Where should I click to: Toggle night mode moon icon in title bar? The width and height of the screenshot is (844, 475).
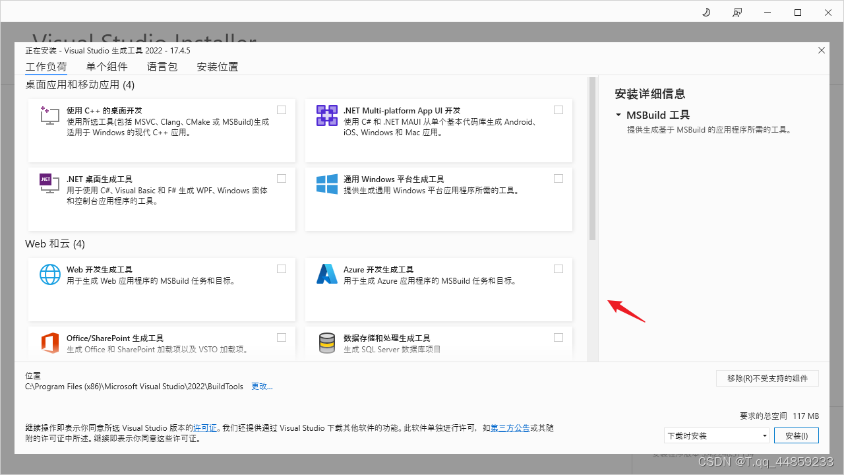pos(706,13)
